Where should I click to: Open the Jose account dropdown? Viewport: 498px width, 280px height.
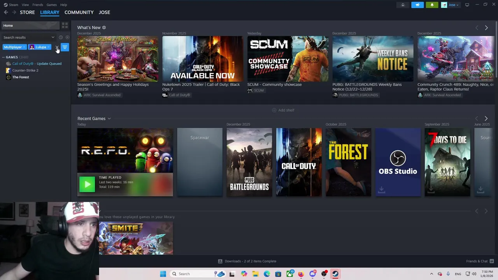pos(451,5)
